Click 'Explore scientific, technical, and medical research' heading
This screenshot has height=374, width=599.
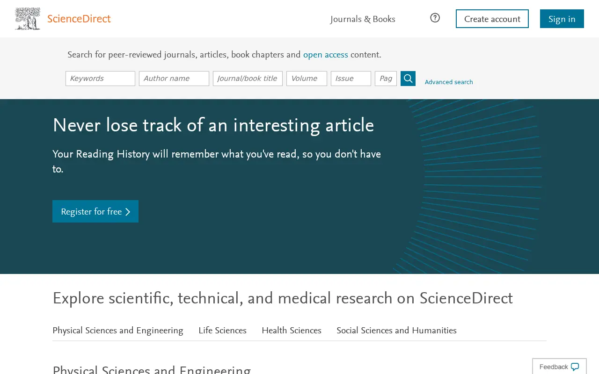click(283, 298)
